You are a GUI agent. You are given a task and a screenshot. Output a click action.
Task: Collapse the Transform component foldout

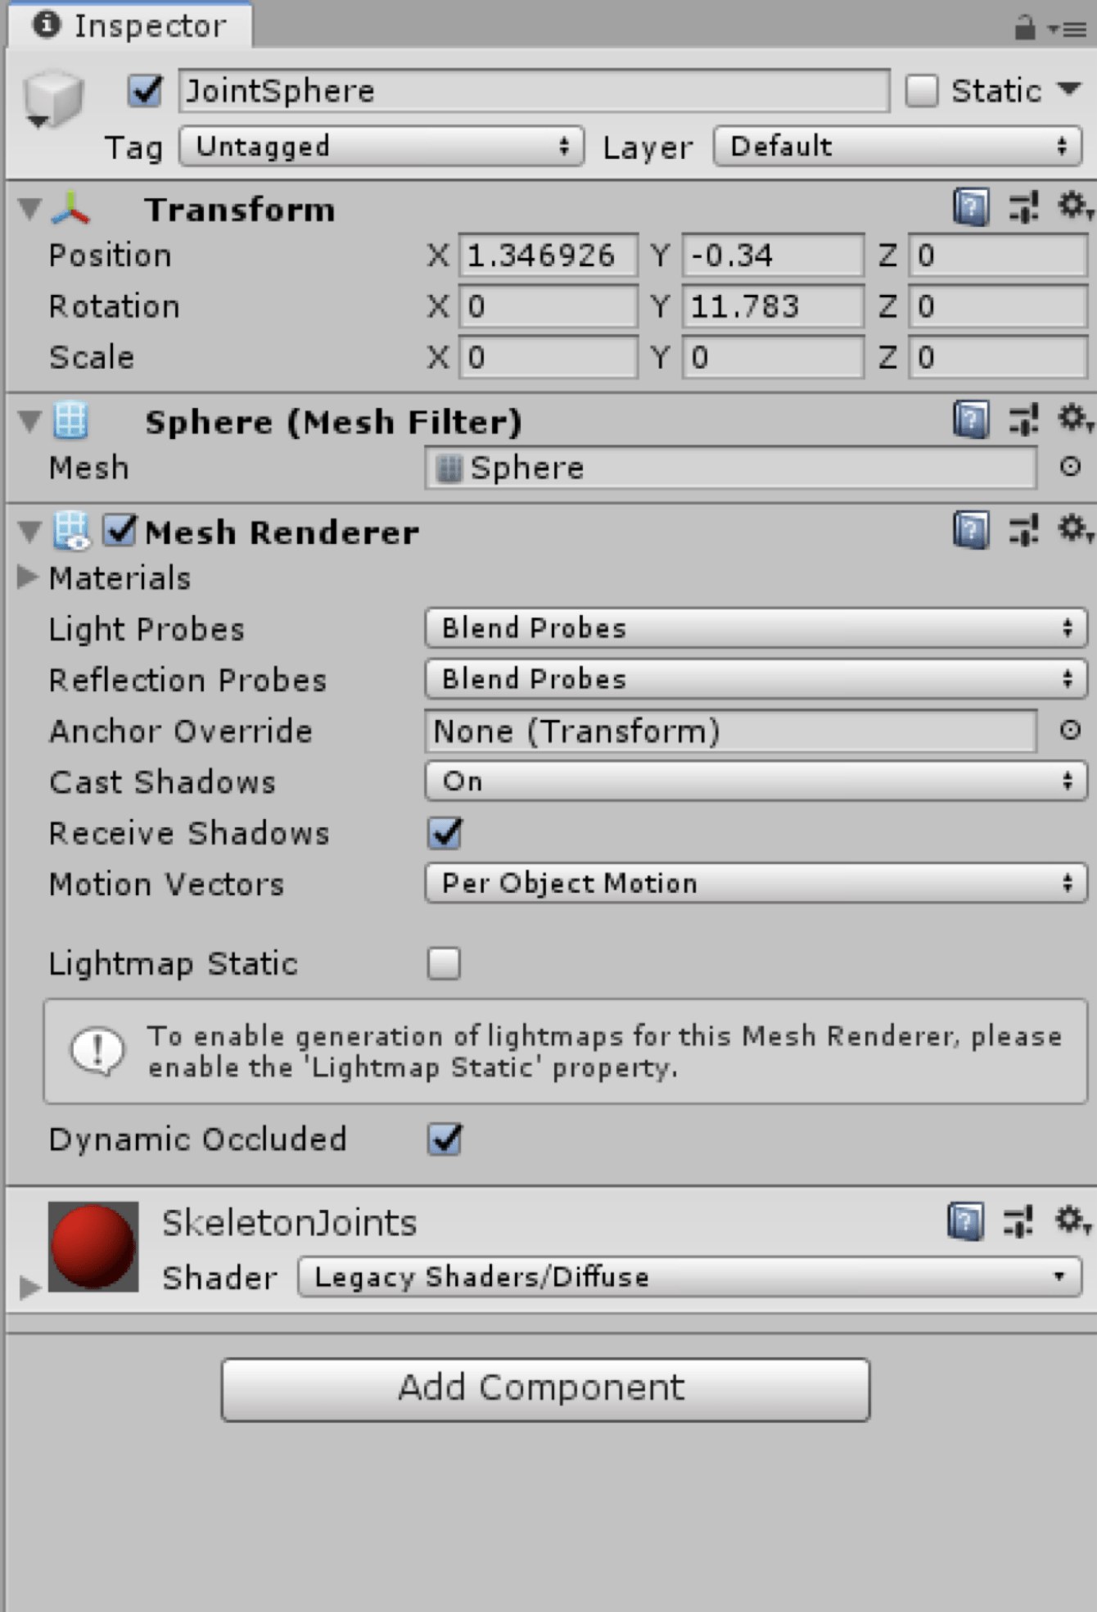(29, 208)
